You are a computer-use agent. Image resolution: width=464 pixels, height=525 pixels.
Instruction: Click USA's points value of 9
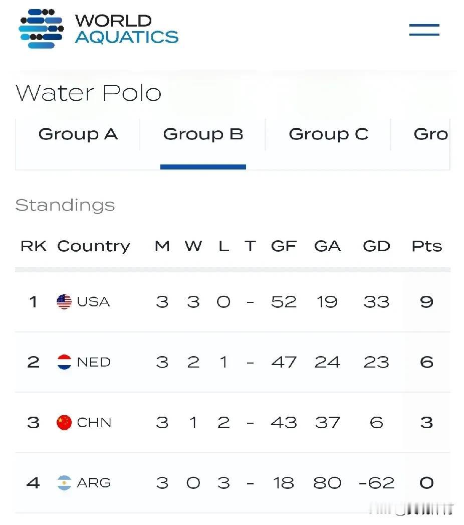(427, 302)
